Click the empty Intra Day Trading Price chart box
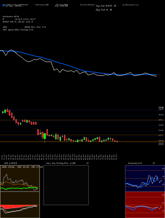The height and width of the screenshot is (218, 165). pyautogui.click(x=66, y=185)
